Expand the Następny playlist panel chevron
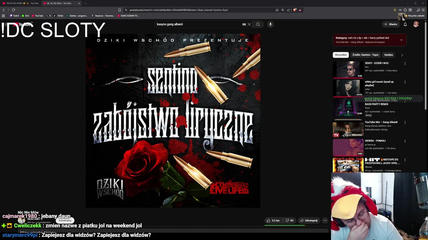 tap(401, 40)
